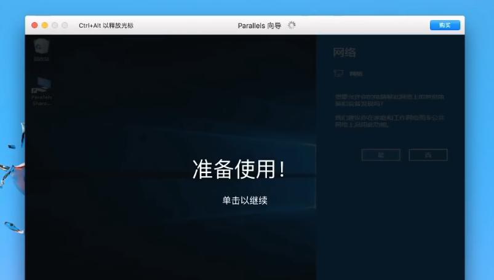Close the Parallels window with red button

[34, 25]
